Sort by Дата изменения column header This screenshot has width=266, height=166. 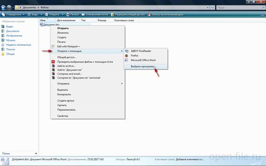tap(66, 20)
